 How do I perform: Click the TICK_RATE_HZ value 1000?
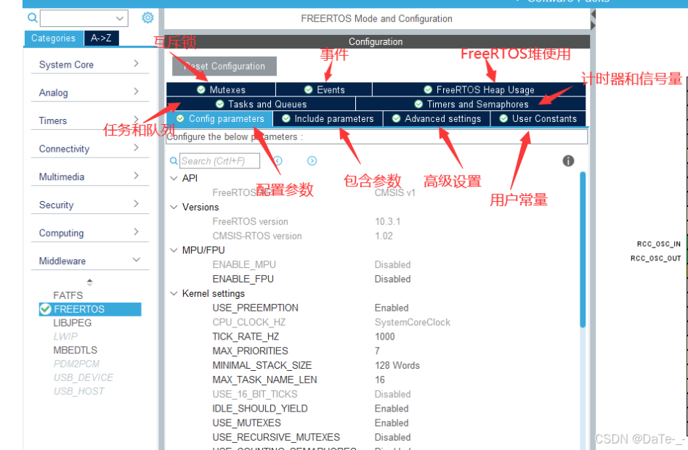coord(385,337)
